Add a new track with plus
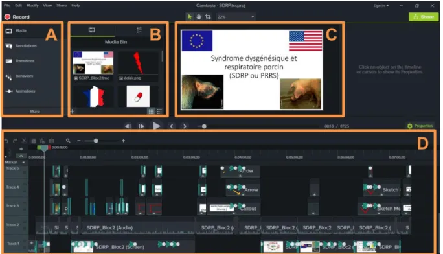The image size is (443, 254). tap(21, 149)
